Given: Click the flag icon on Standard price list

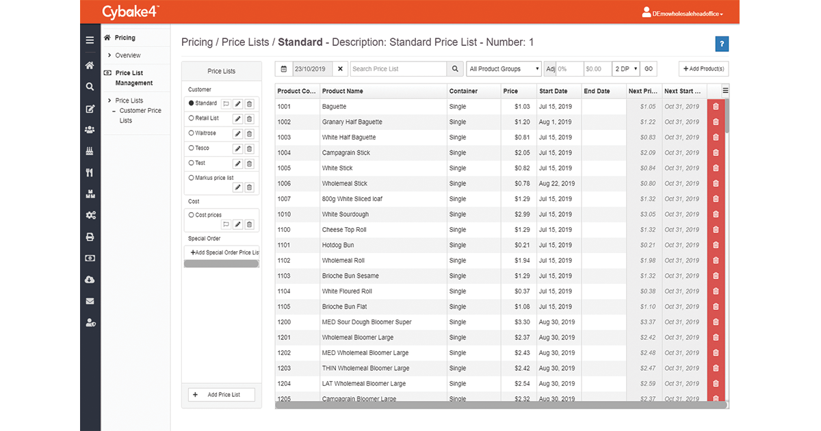Looking at the screenshot, I should pyautogui.click(x=225, y=103).
